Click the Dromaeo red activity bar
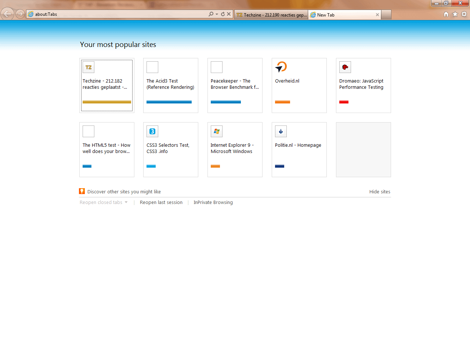Viewport: 470px width, 361px height. point(344,102)
